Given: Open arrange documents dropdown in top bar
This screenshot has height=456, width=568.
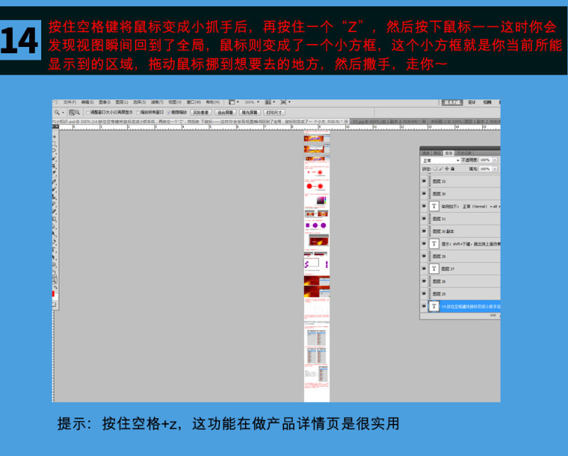Looking at the screenshot, I should click(x=270, y=102).
